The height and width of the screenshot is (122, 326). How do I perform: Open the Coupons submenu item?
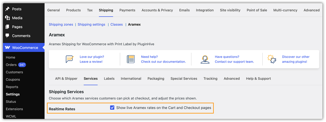tap(13, 80)
